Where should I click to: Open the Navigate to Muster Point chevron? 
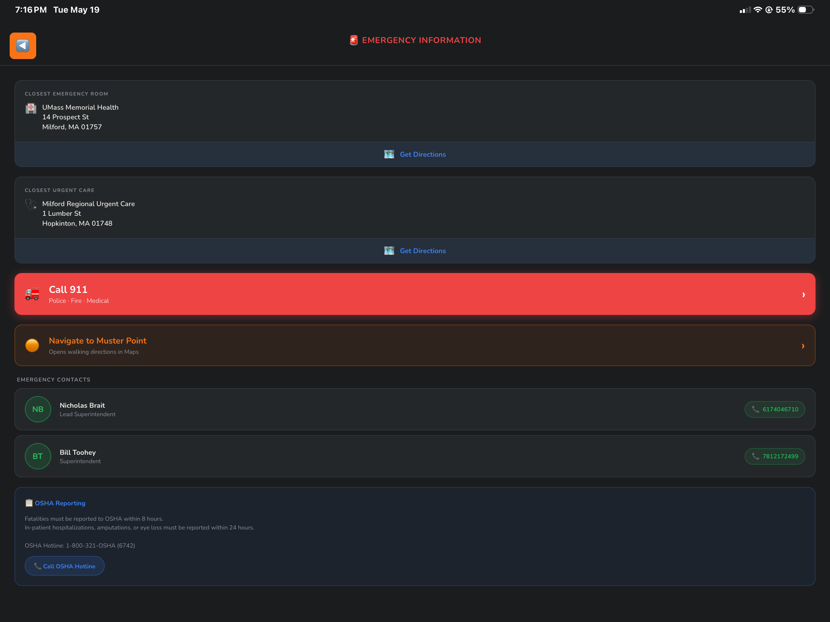(x=803, y=346)
